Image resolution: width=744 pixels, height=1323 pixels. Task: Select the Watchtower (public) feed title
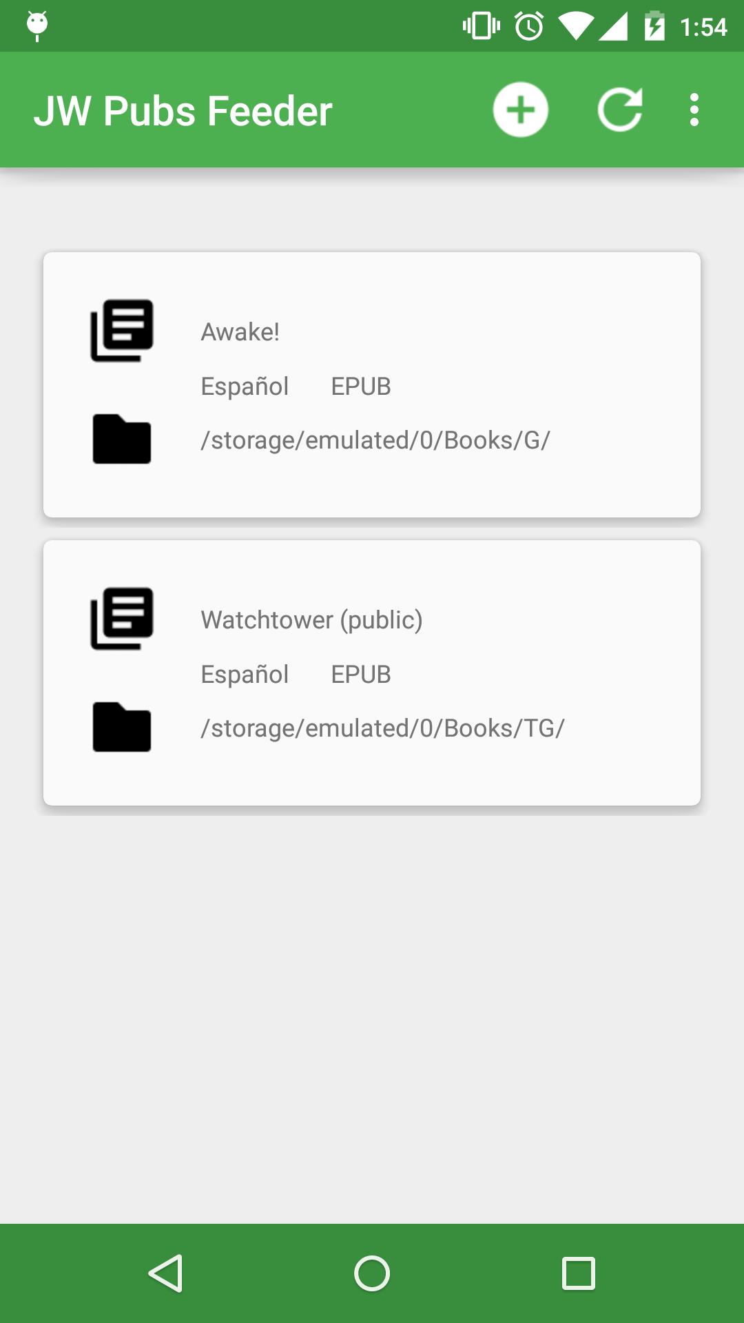[x=311, y=620]
